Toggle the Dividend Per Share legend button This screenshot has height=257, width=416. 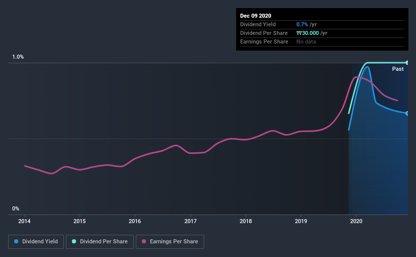click(x=100, y=242)
